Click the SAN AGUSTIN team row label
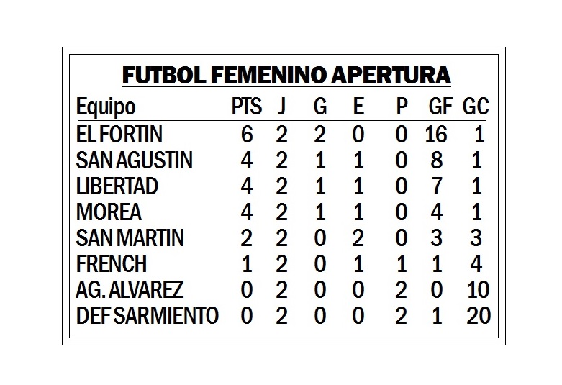The width and height of the screenshot is (562, 385). (x=135, y=160)
